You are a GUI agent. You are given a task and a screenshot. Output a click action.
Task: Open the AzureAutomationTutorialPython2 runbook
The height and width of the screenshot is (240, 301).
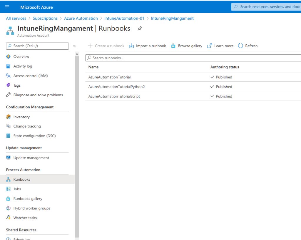[116, 87]
